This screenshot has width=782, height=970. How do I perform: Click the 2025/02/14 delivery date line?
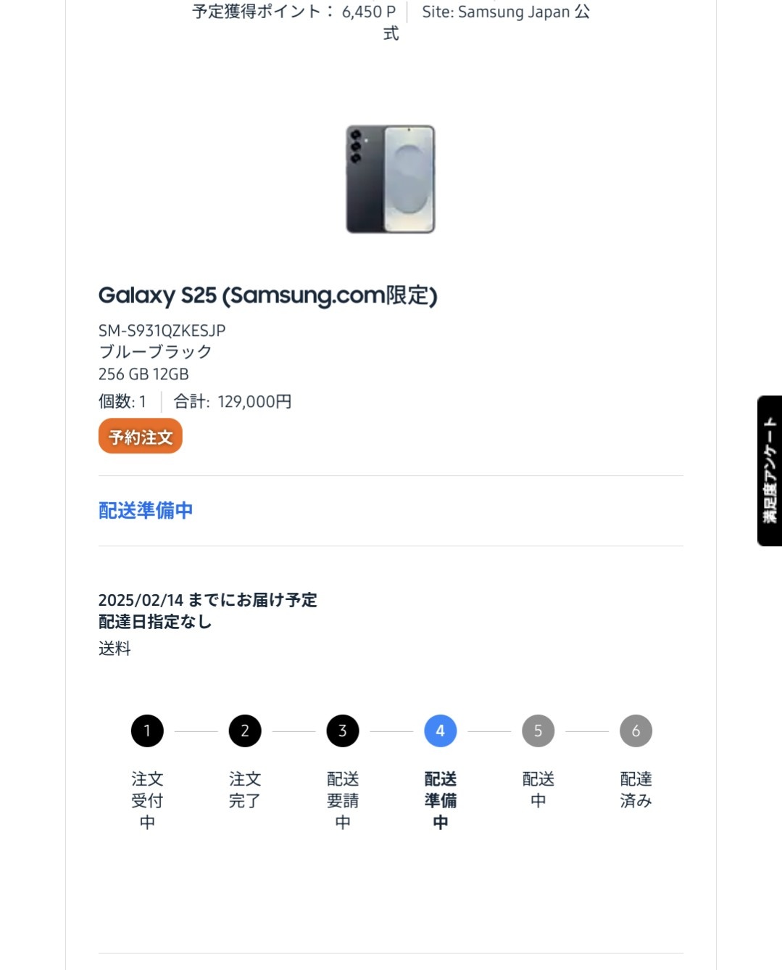click(208, 600)
